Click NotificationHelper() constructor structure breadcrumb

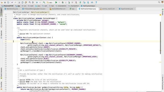[40, 12]
